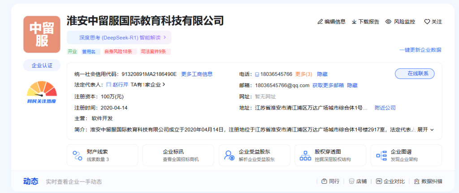Click the 同行 briefcase icon
Image resolution: width=459 pixels, height=193 pixels.
tap(324, 181)
